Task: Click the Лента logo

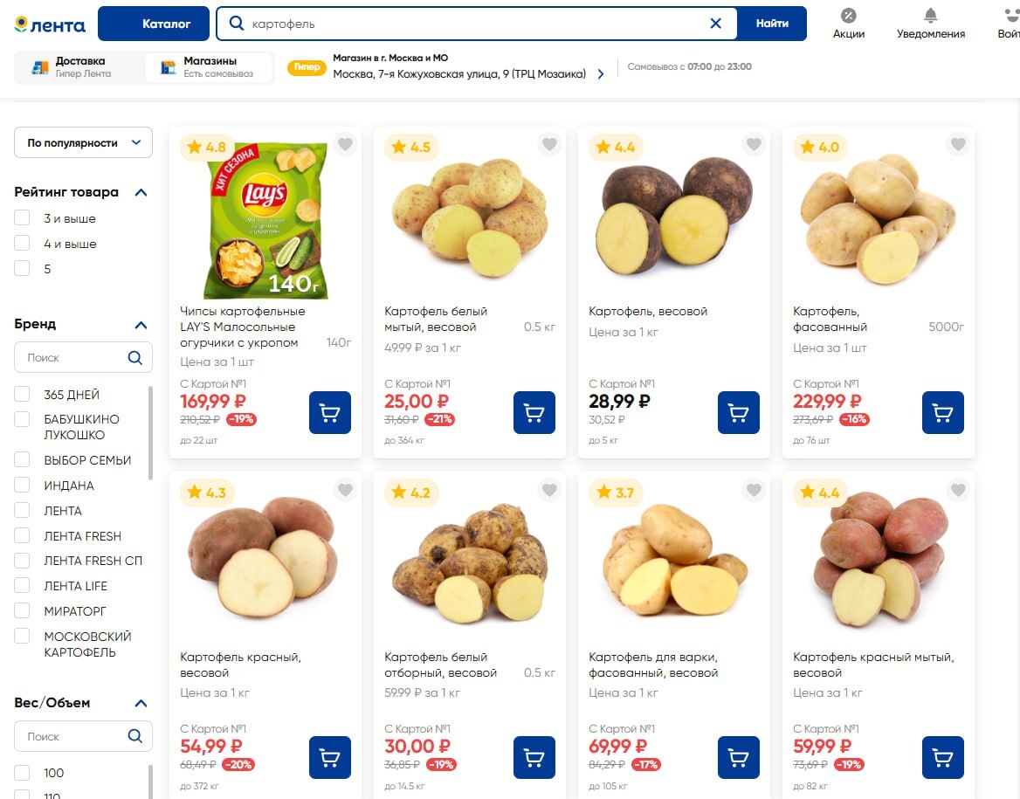Action: click(x=50, y=24)
